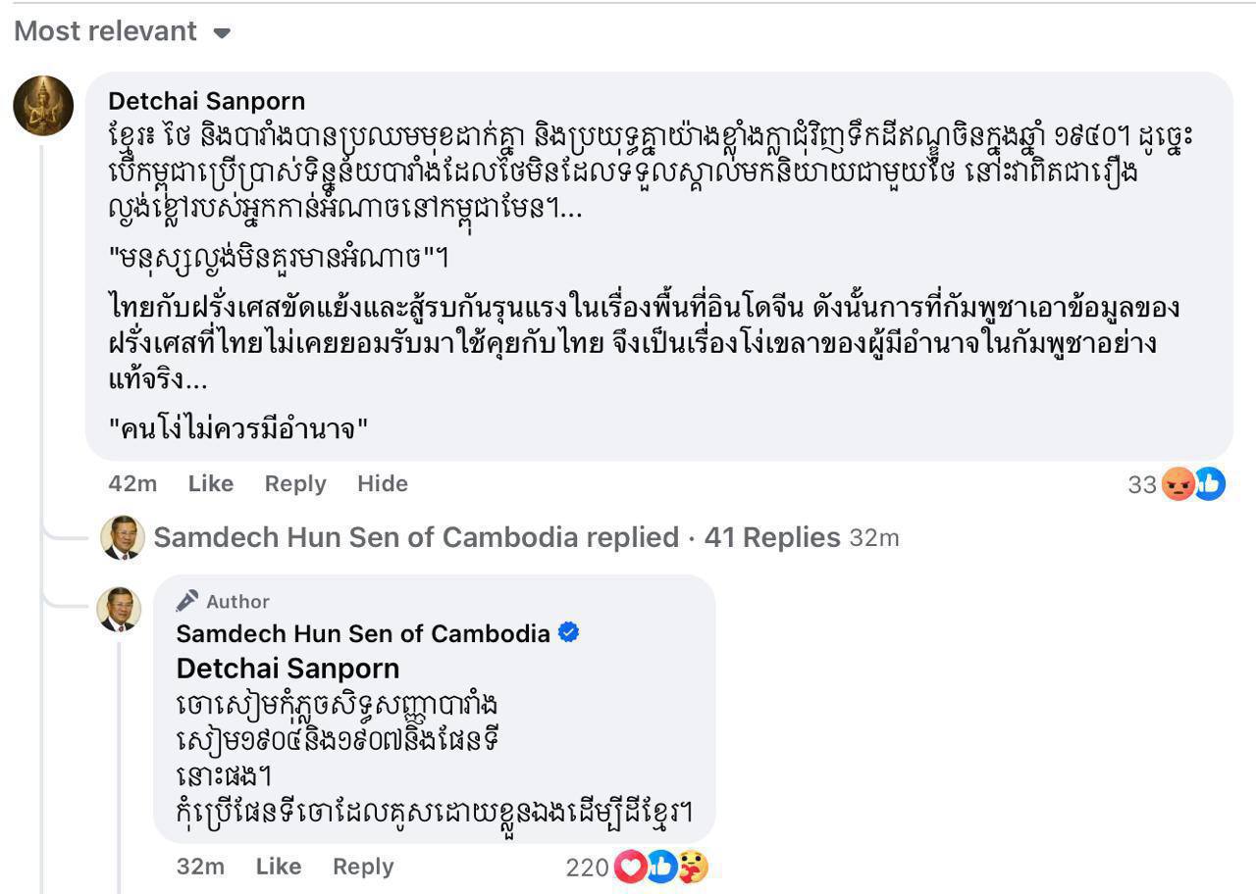
Task: Click the thumbs-up reaction icon beside 33
Action: 1210,483
